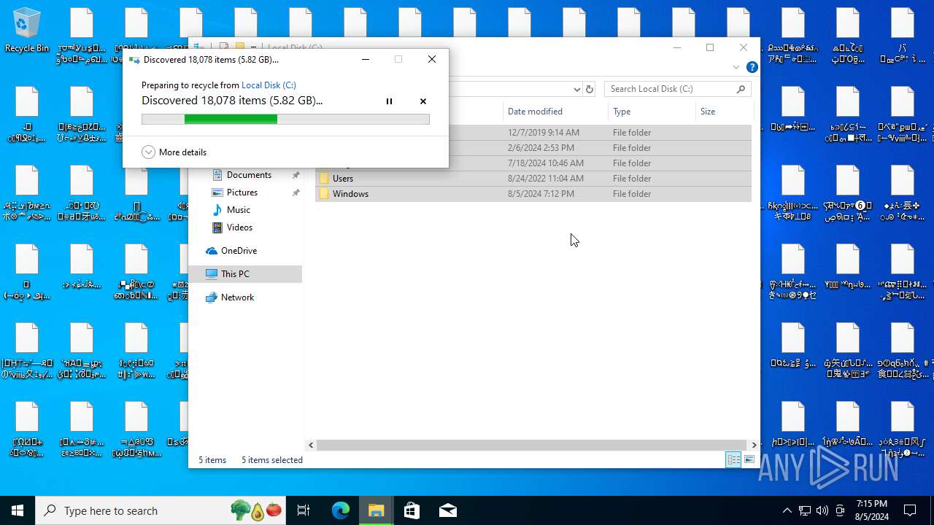Click the OneDrive cloud icon
The width and height of the screenshot is (934, 525).
coord(211,251)
